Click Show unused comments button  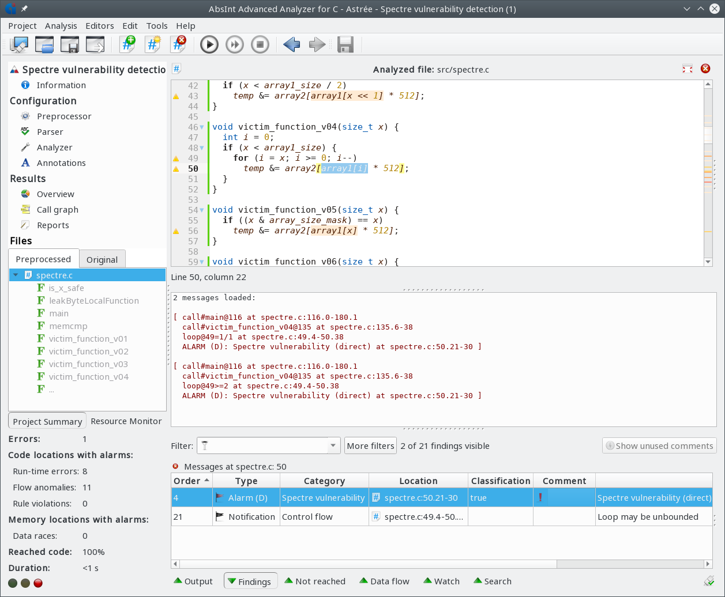659,445
